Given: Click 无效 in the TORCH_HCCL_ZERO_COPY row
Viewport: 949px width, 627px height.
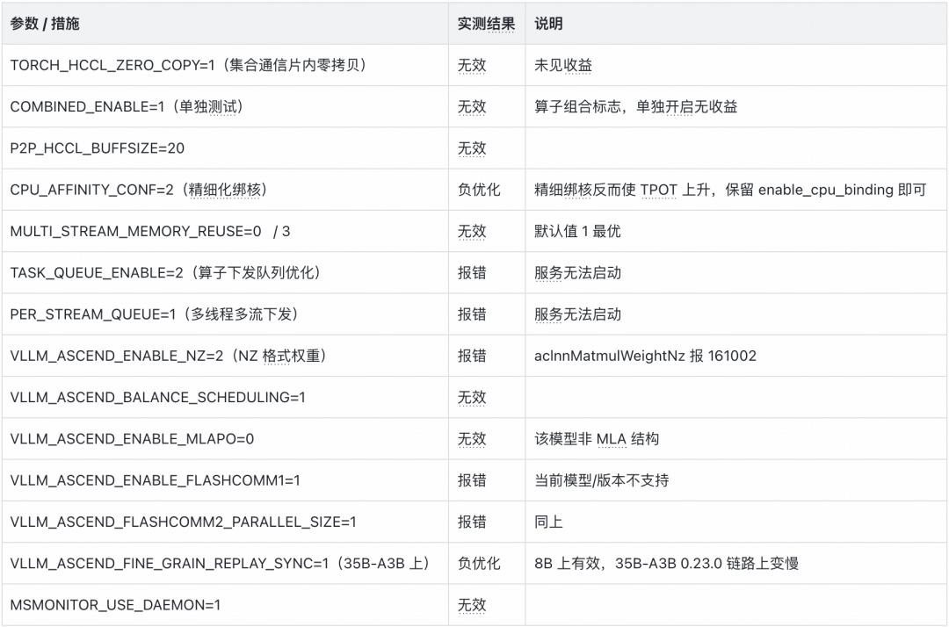Looking at the screenshot, I should tap(472, 65).
